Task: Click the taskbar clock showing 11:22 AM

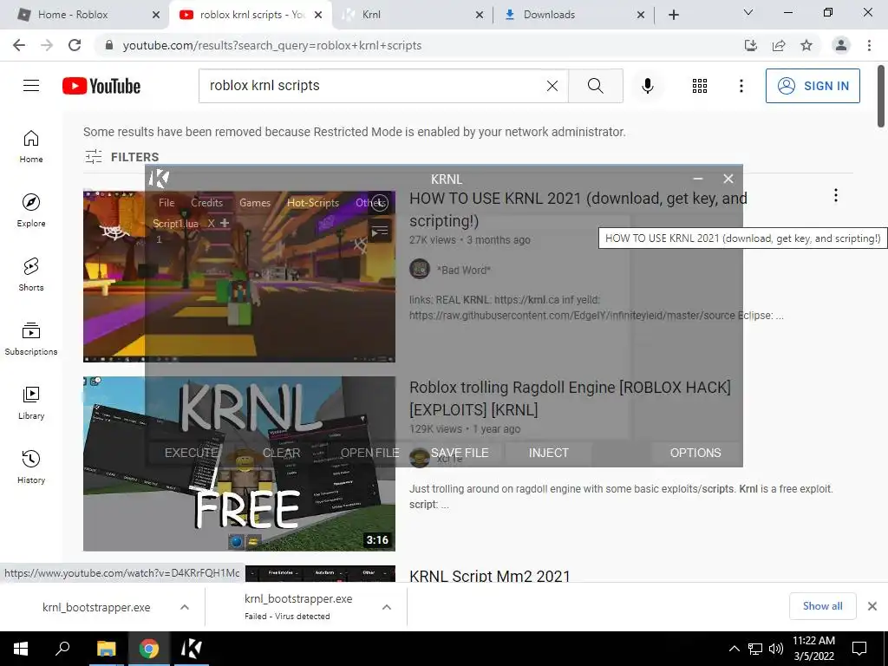Action: click(813, 649)
